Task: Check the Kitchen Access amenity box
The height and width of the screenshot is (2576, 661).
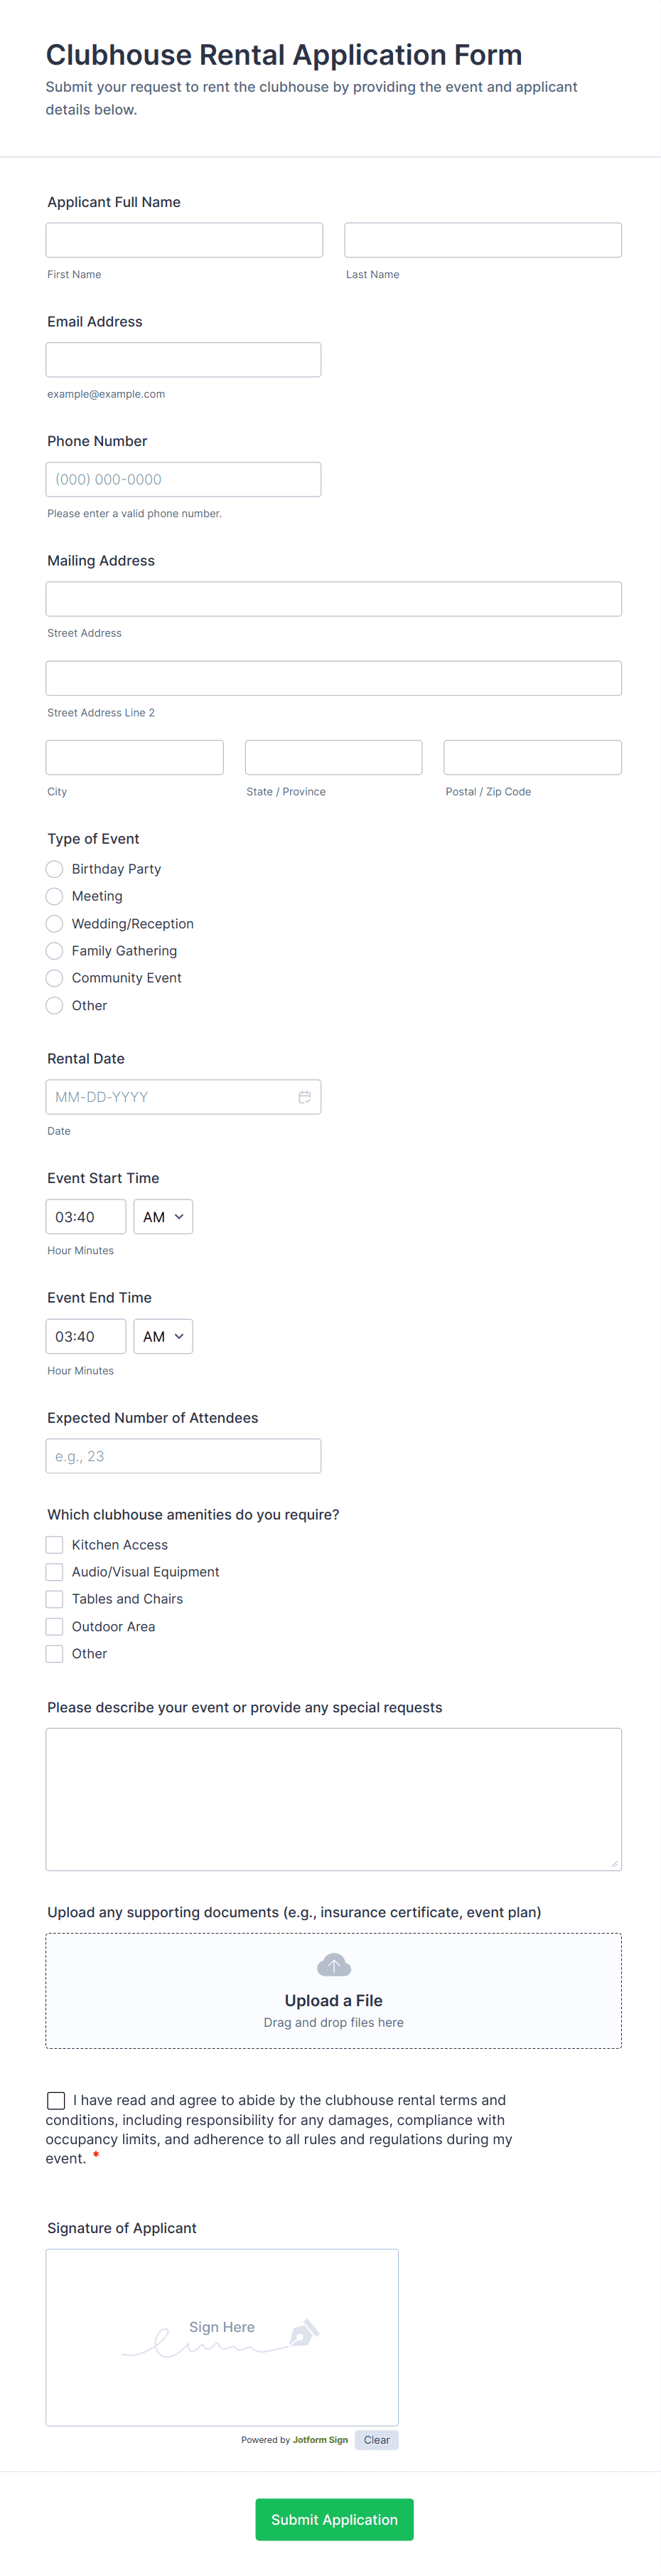Action: pos(55,1545)
